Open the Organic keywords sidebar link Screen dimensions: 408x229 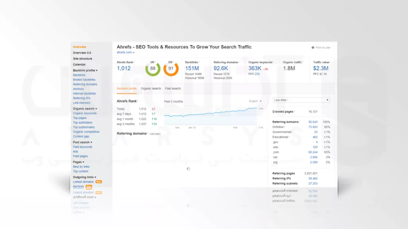84,113
